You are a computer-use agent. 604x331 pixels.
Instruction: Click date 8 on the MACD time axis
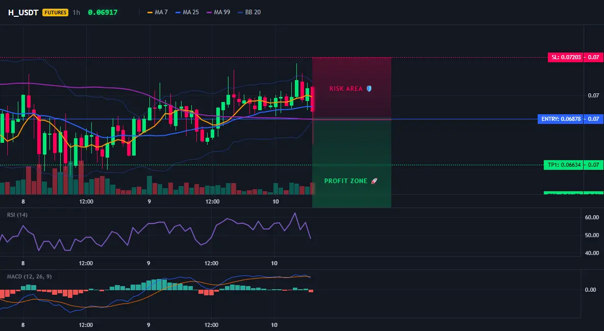pyautogui.click(x=23, y=325)
